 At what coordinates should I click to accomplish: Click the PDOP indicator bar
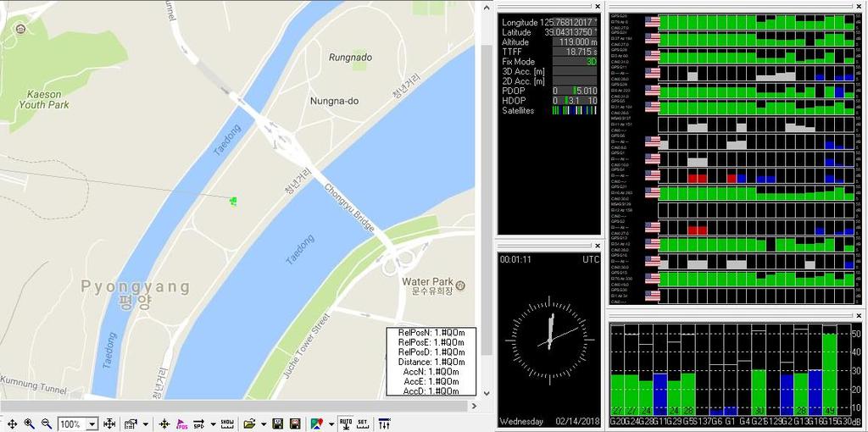click(576, 91)
